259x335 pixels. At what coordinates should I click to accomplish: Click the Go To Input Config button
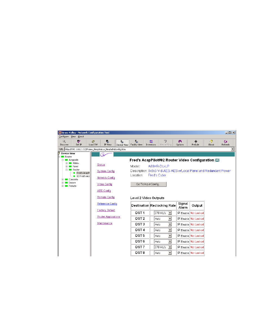tap(149, 184)
